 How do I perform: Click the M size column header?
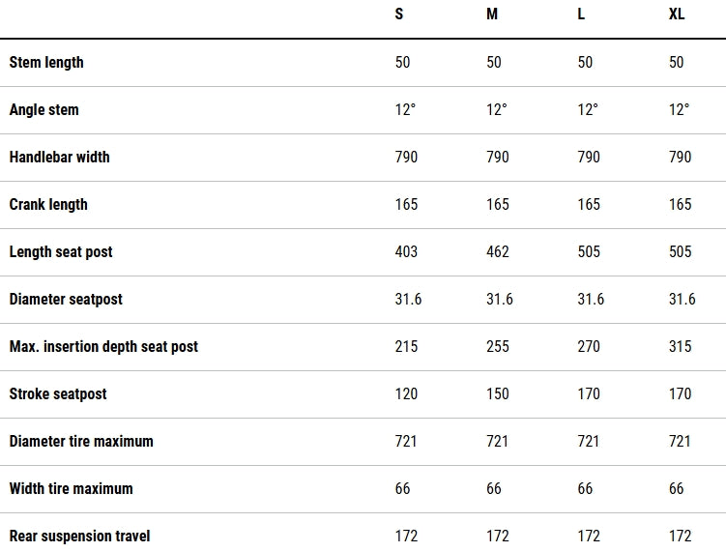(492, 14)
